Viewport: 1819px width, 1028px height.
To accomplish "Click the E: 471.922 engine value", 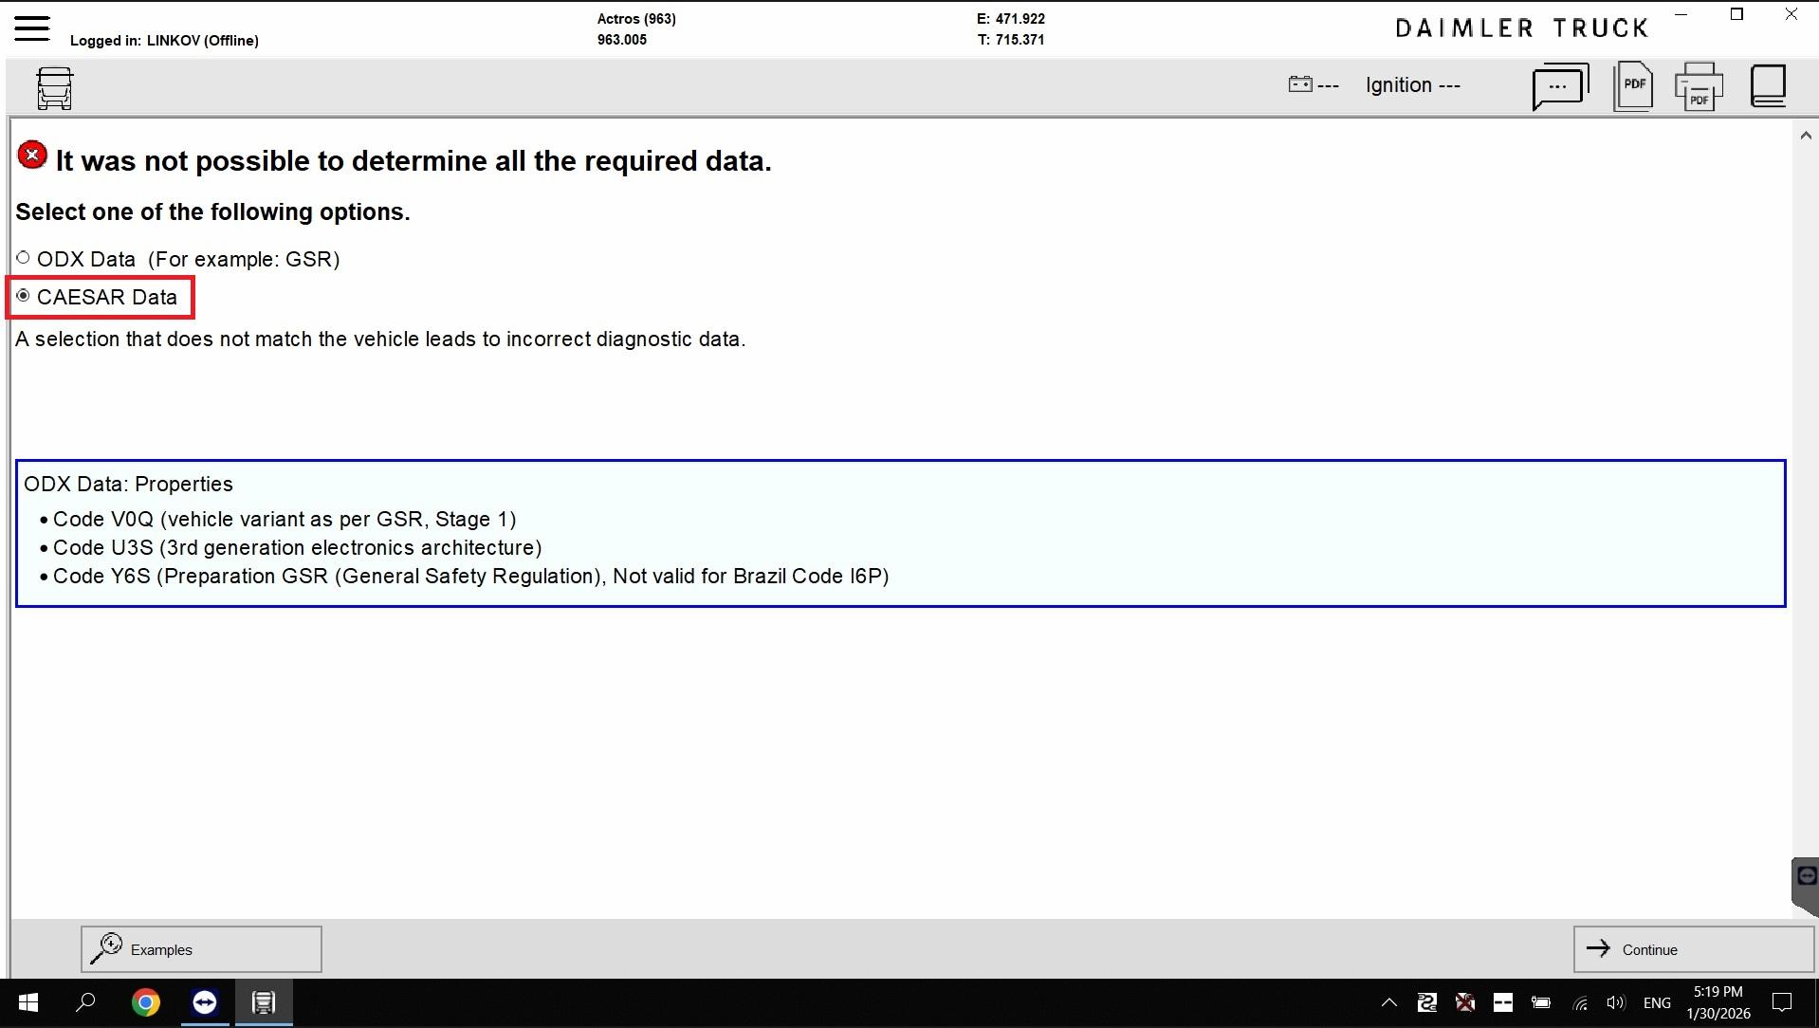I will [1011, 19].
